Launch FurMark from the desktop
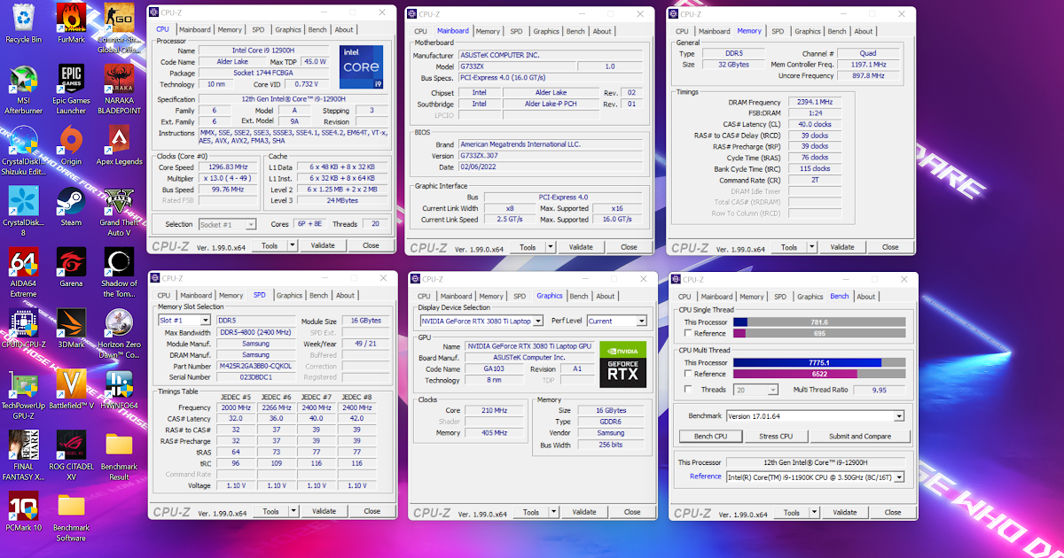This screenshot has width=1064, height=558. pyautogui.click(x=71, y=23)
